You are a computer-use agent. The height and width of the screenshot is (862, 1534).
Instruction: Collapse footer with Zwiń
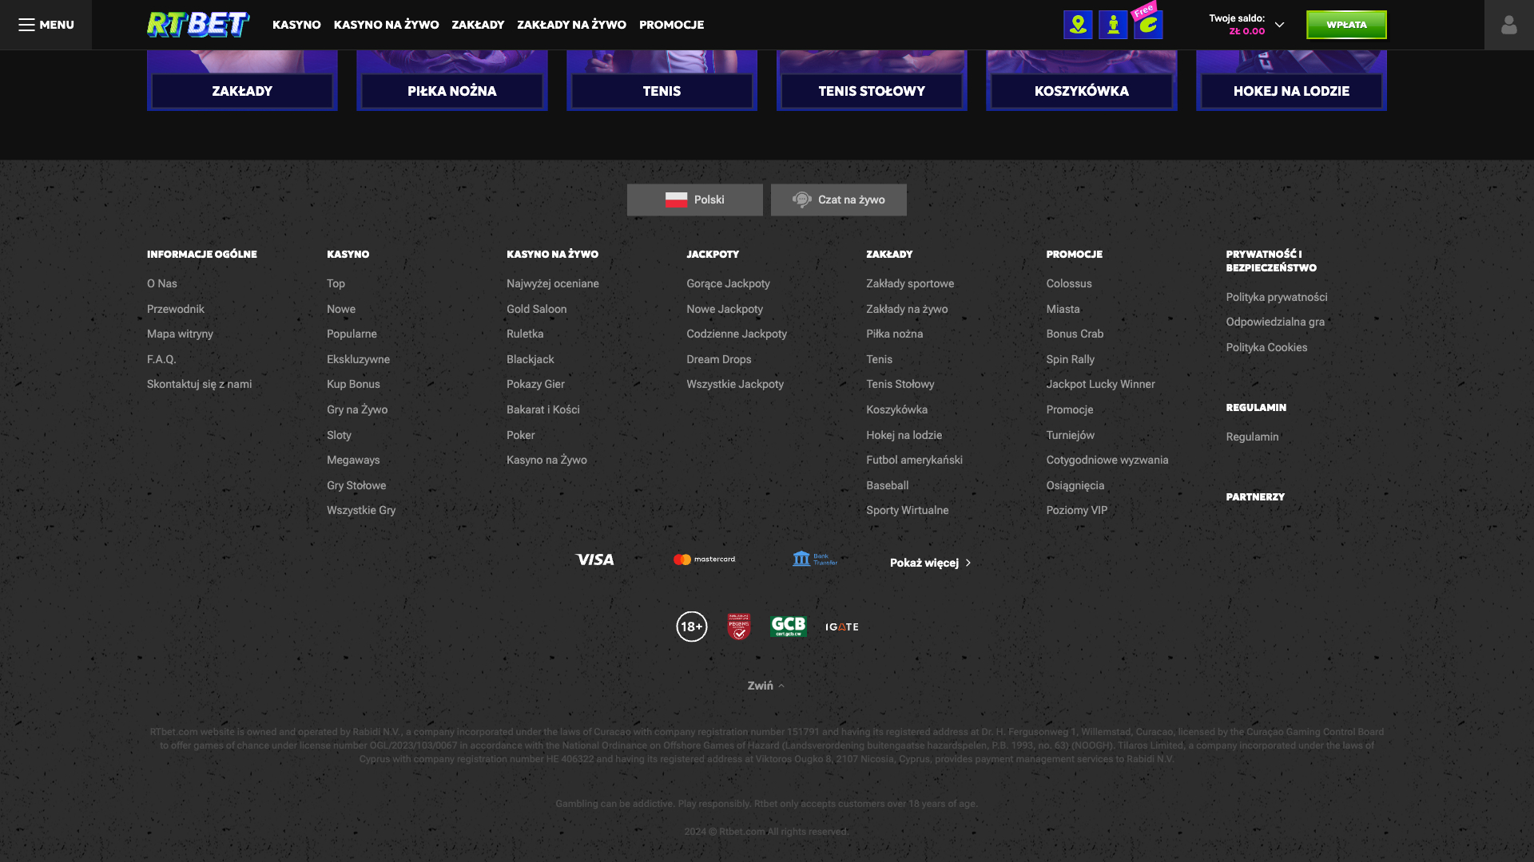coord(766,686)
